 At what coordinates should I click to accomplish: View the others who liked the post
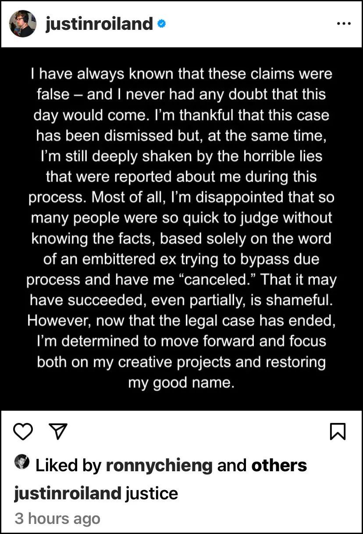(x=279, y=465)
